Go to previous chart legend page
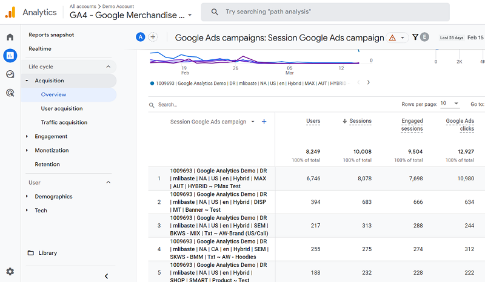This screenshot has height=282, width=485. click(358, 82)
